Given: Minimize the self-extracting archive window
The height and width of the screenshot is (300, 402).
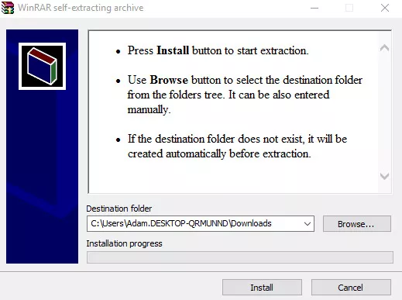Looking at the screenshot, I should [314, 8].
